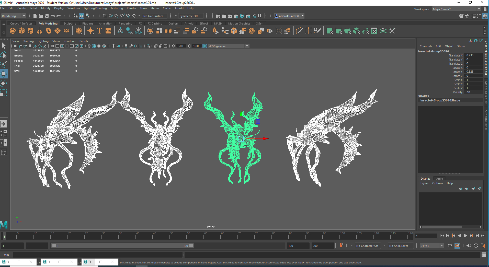Select the Type tool on the Poly Modeling shelf

pyautogui.click(x=99, y=31)
